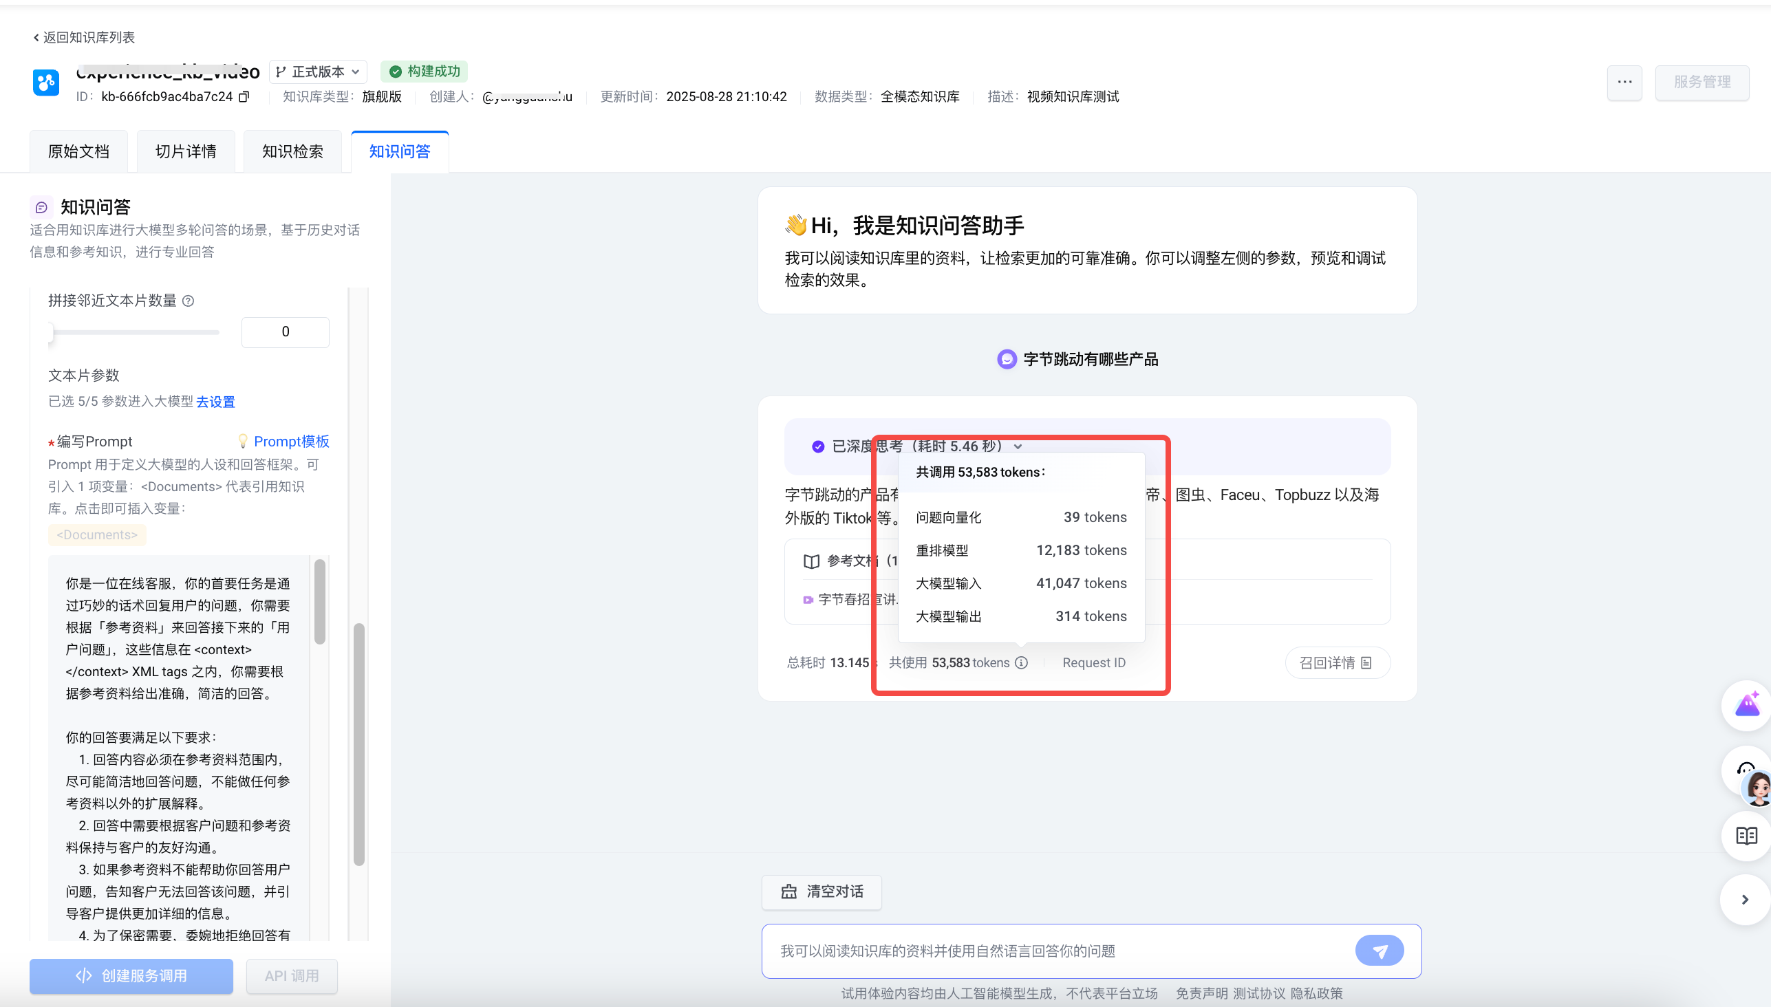Screen dimensions: 1771x1007
Task: Click the right arrow floating button
Action: pyautogui.click(x=1745, y=900)
